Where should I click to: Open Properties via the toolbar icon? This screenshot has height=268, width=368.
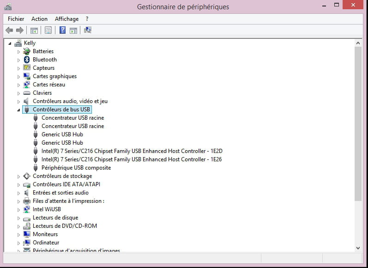pyautogui.click(x=48, y=30)
